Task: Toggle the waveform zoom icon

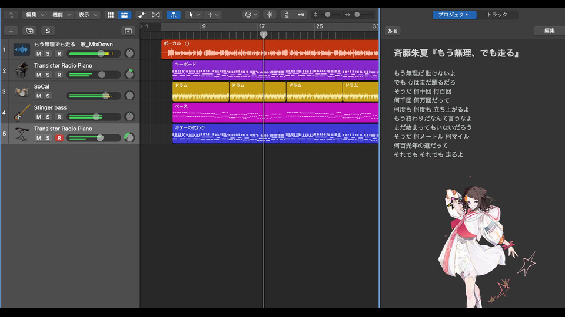Action: click(270, 15)
